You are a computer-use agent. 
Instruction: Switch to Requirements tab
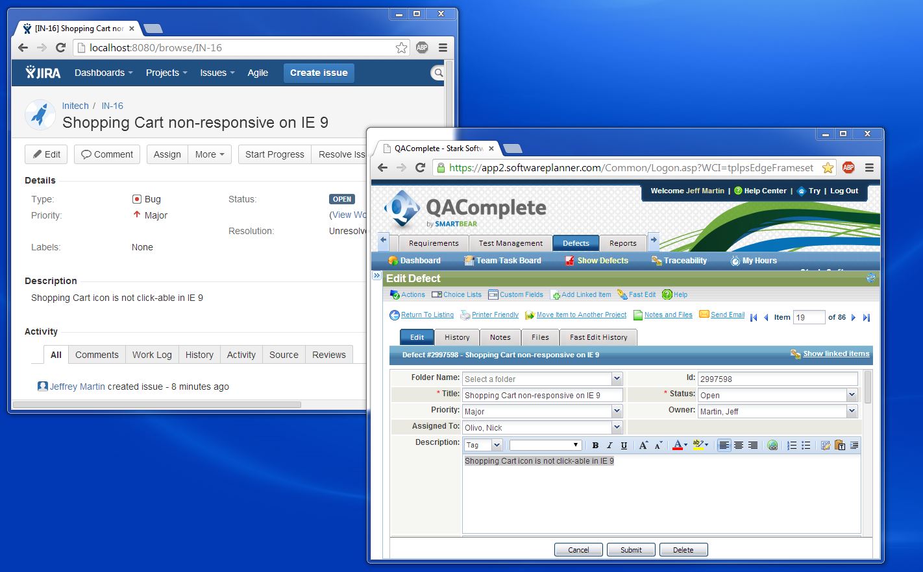pyautogui.click(x=434, y=243)
